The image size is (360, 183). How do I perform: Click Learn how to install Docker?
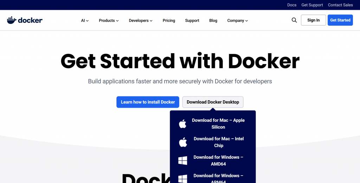(x=148, y=102)
